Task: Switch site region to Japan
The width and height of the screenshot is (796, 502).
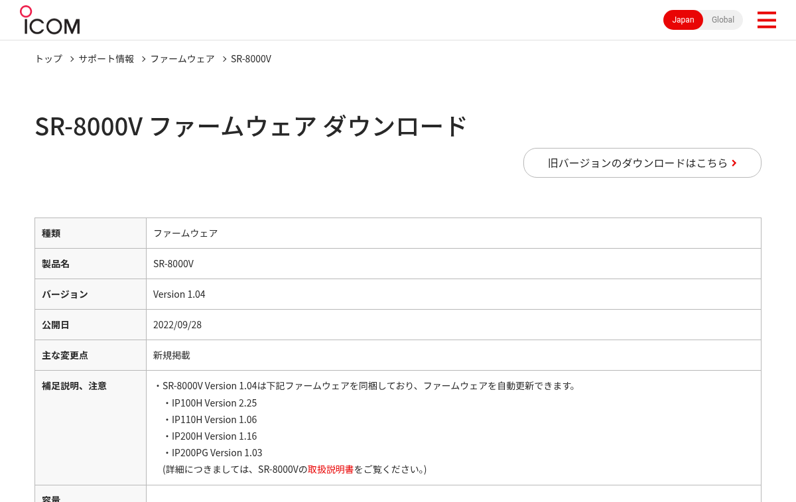Action: pyautogui.click(x=683, y=20)
